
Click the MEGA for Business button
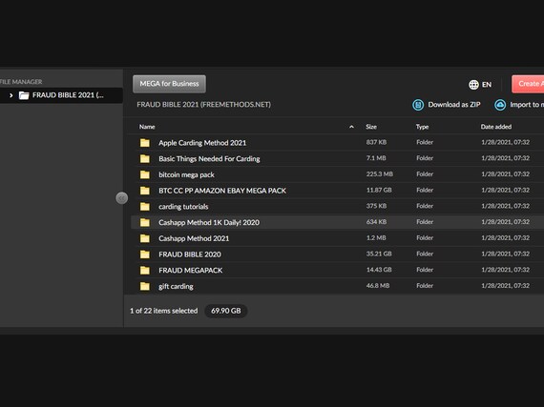pyautogui.click(x=169, y=84)
